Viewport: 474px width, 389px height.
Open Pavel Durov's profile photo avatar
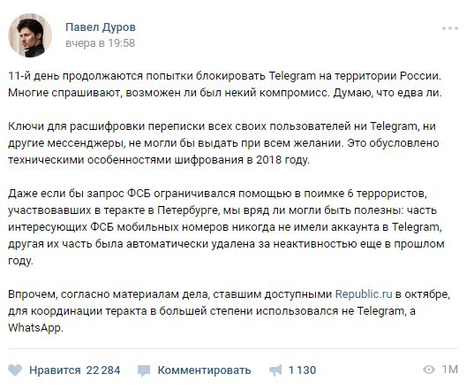coord(30,35)
